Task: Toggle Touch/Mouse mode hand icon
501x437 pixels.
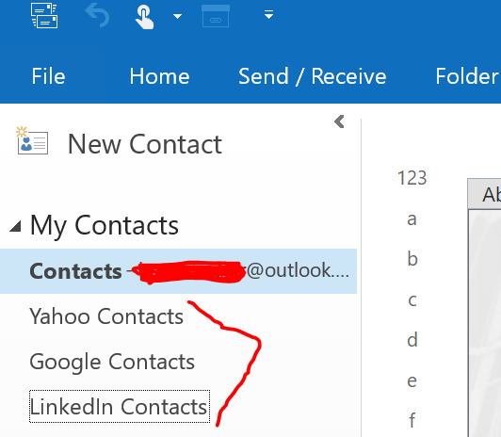Action: click(144, 17)
